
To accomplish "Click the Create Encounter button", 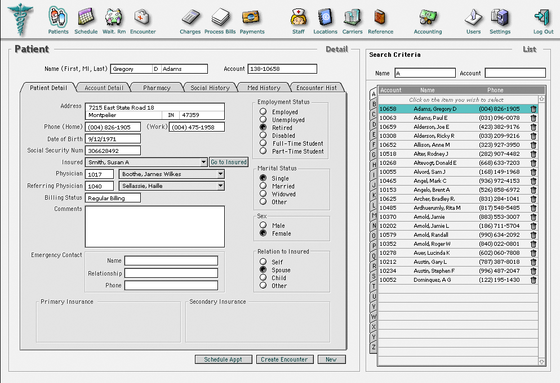I will [285, 359].
